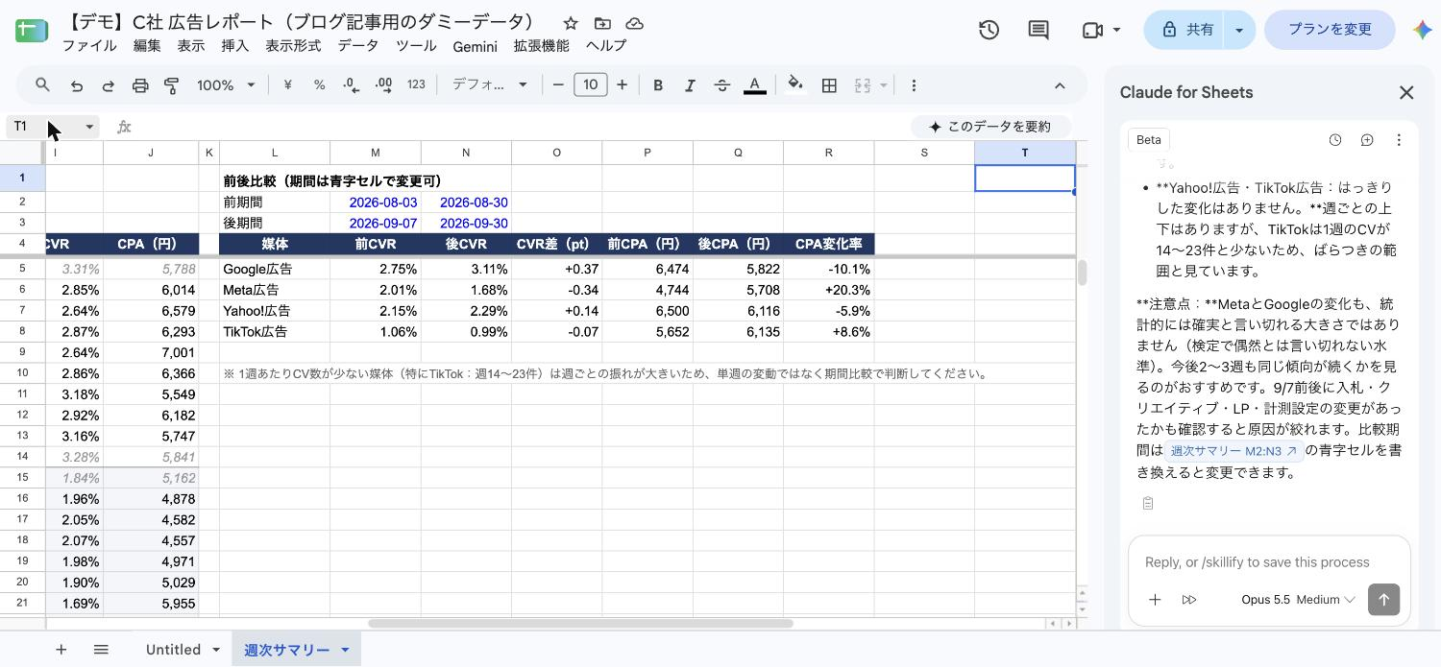Open borders options
This screenshot has height=667, width=1441.
coord(829,85)
